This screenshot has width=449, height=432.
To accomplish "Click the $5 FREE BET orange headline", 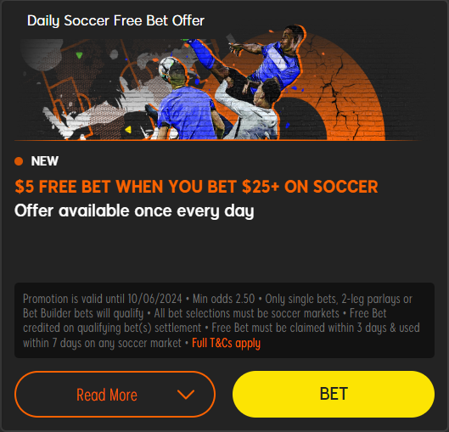I will [x=196, y=187].
